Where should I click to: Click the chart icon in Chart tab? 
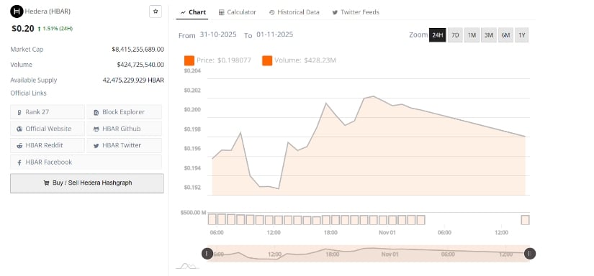pos(183,12)
